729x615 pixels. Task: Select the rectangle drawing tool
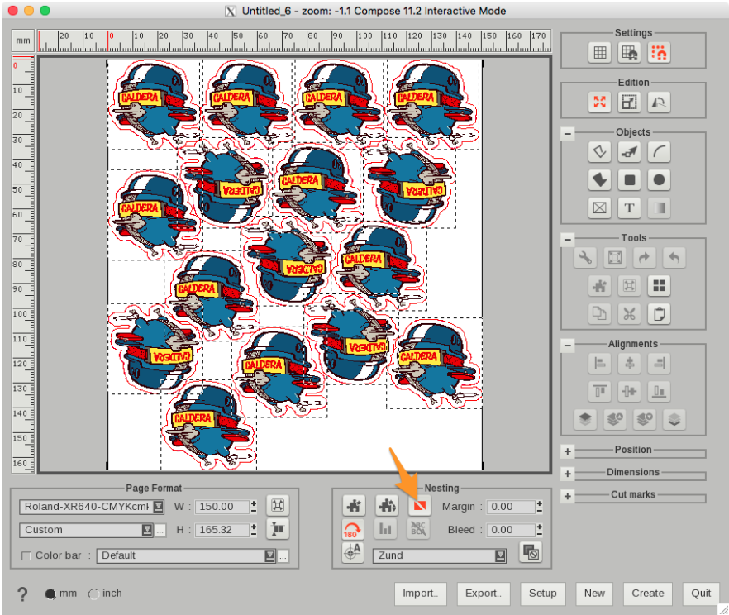pos(629,179)
